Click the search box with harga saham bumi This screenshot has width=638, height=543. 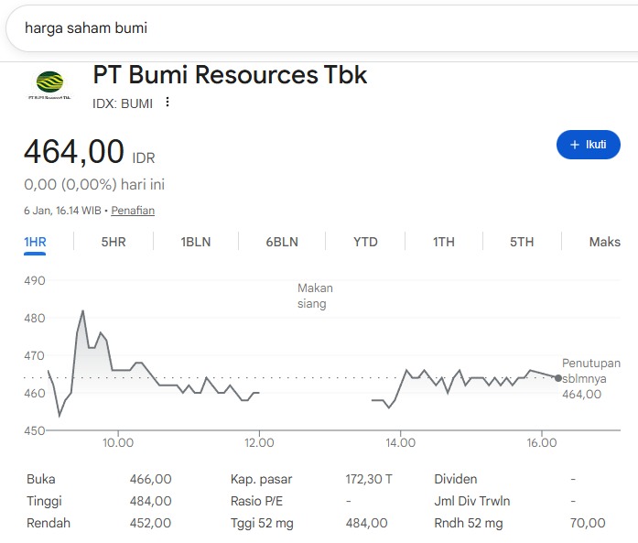pos(311,28)
